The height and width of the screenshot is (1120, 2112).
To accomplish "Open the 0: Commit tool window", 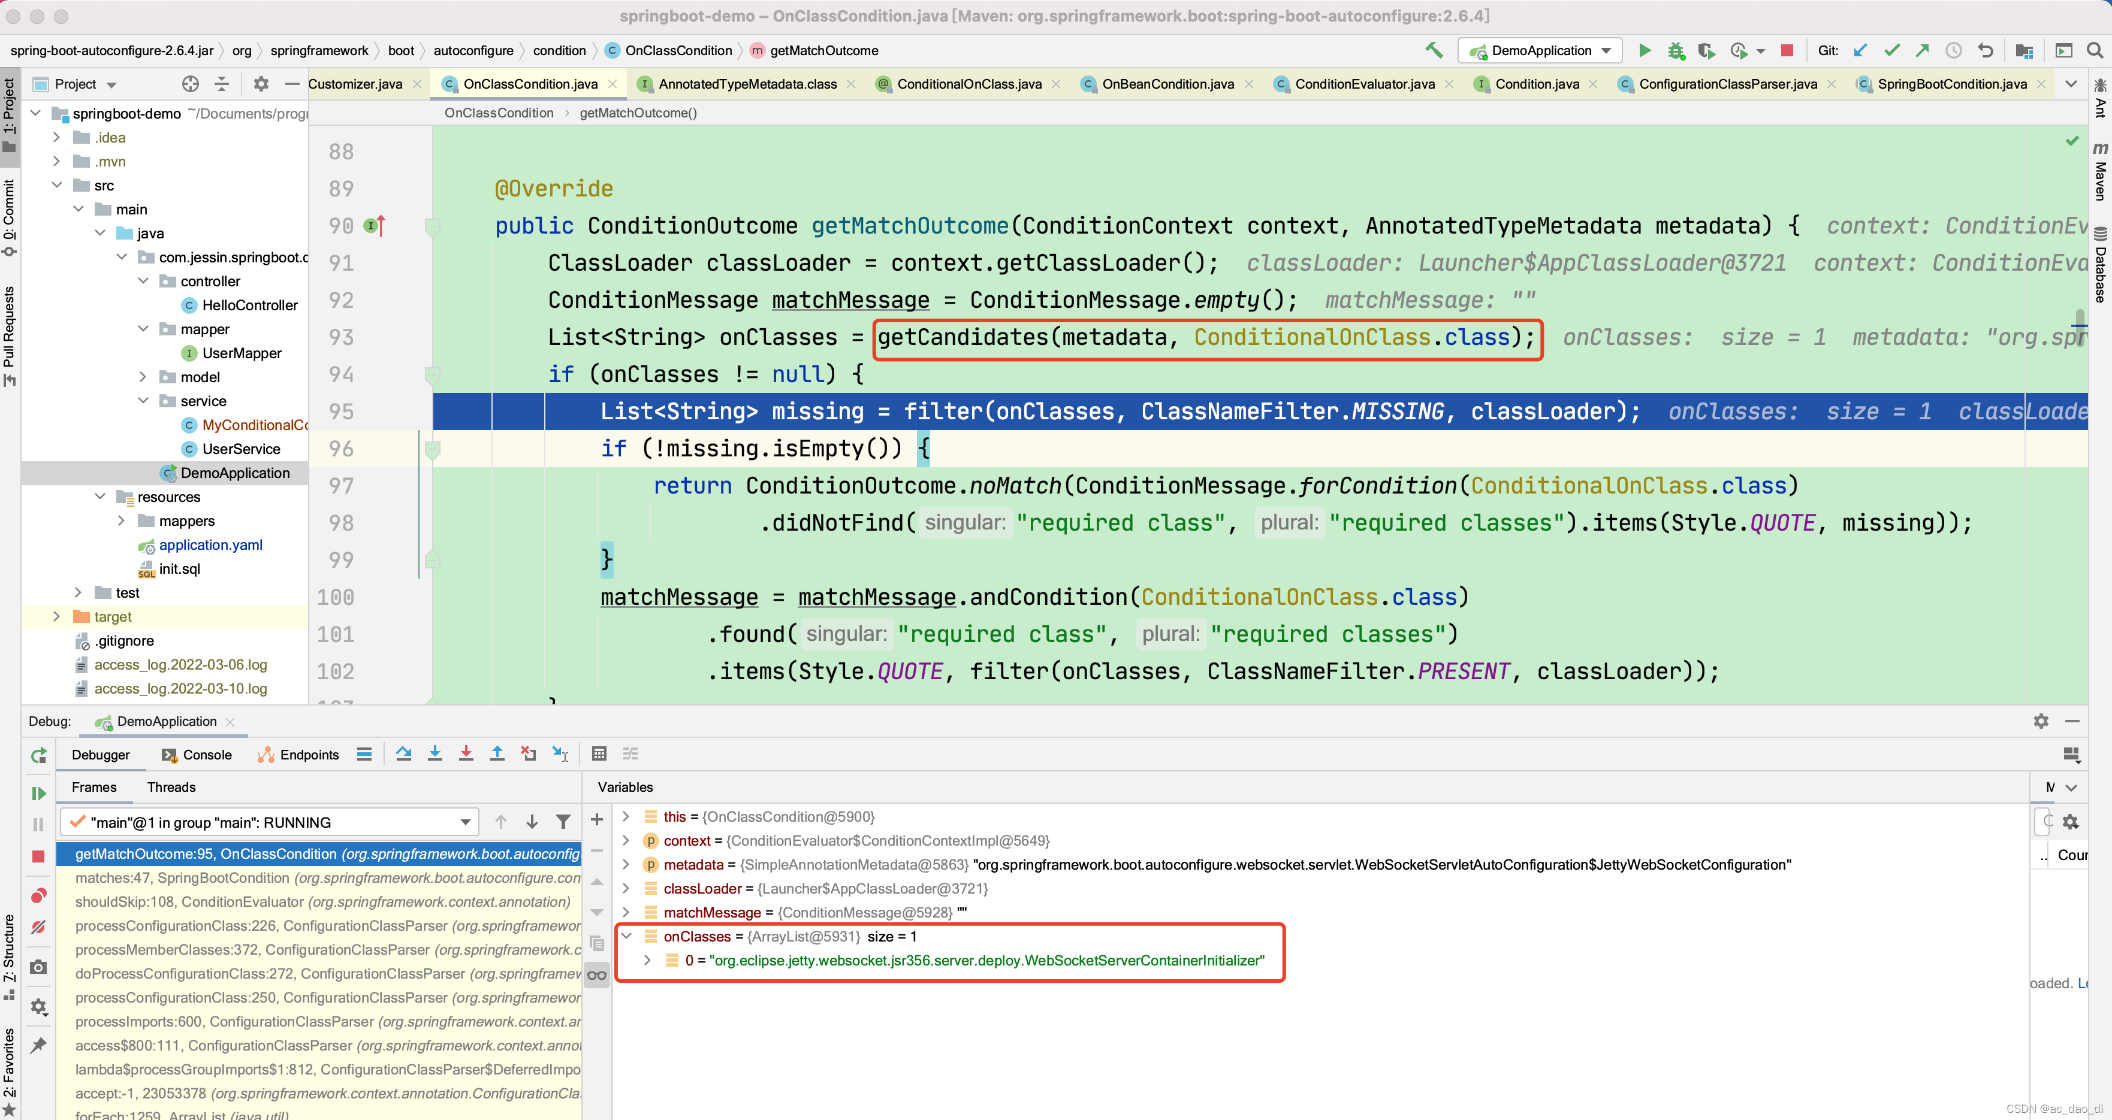I will pos(10,218).
